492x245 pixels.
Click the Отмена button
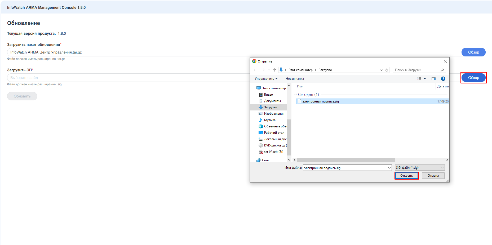(433, 176)
